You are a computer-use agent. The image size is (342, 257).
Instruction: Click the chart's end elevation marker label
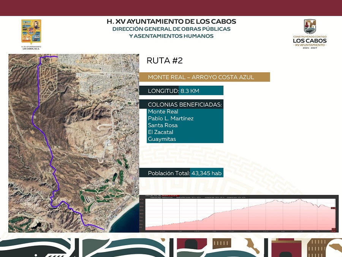click(333, 208)
